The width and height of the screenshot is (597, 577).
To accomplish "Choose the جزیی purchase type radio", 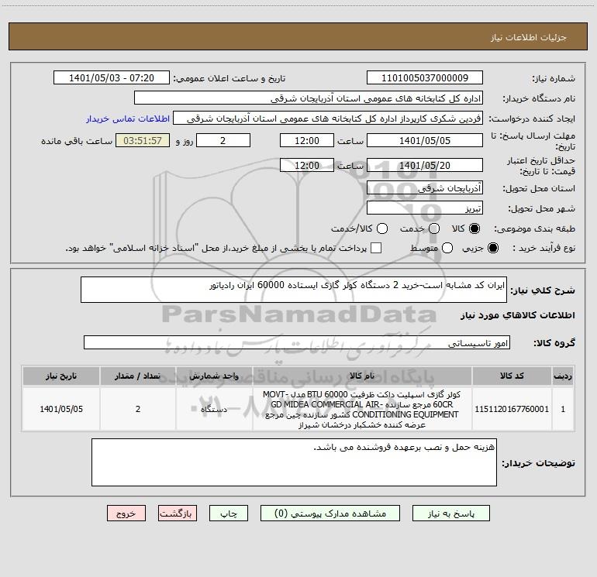I will click(492, 248).
